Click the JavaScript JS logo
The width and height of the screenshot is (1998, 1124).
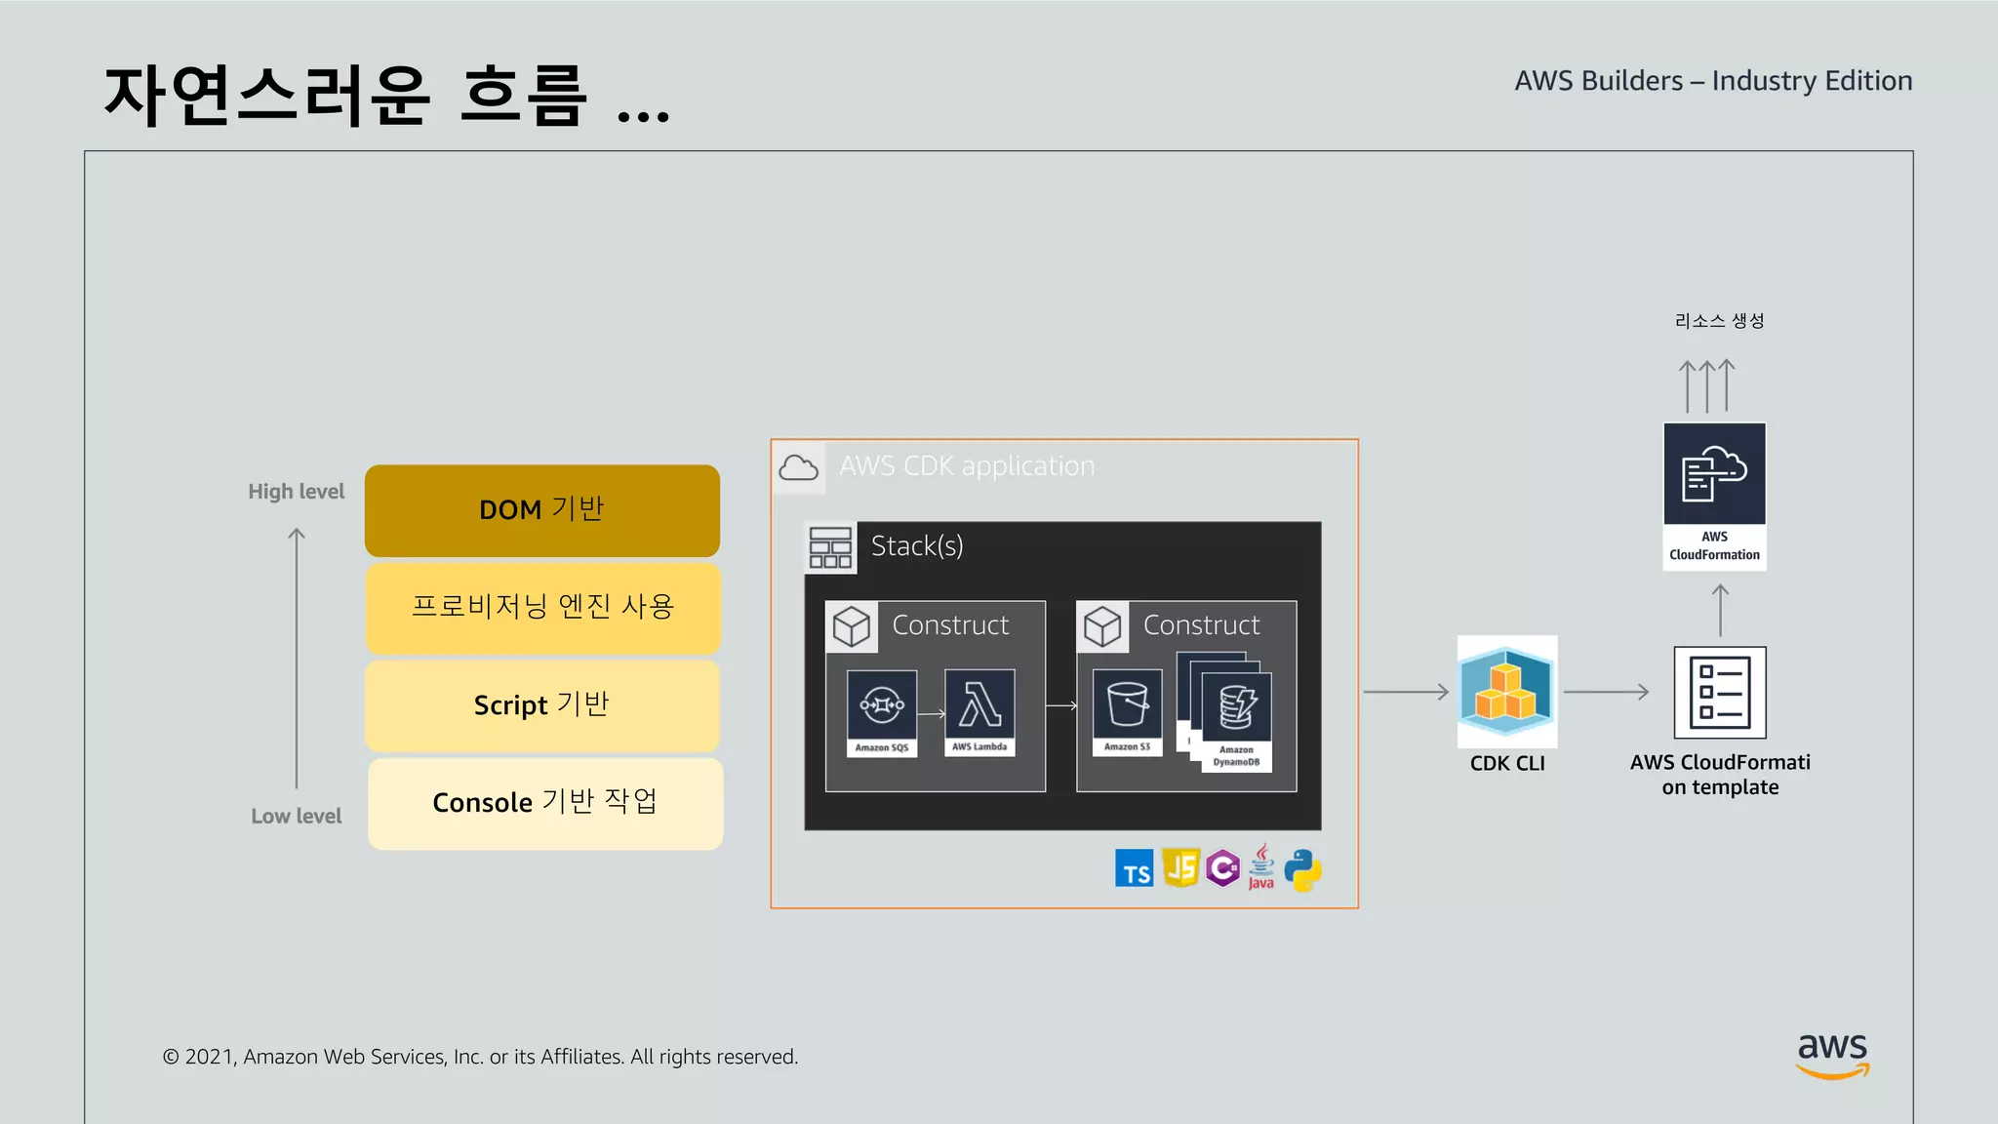[x=1180, y=868]
